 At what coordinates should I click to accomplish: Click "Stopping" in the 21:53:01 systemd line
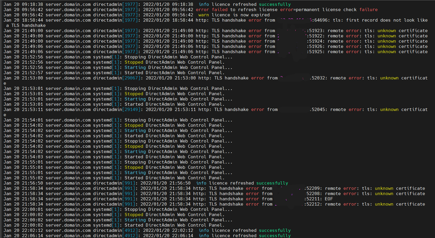pos(135,88)
